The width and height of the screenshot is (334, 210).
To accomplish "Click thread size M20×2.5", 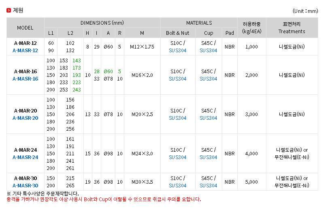I will pyautogui.click(x=142, y=115).
